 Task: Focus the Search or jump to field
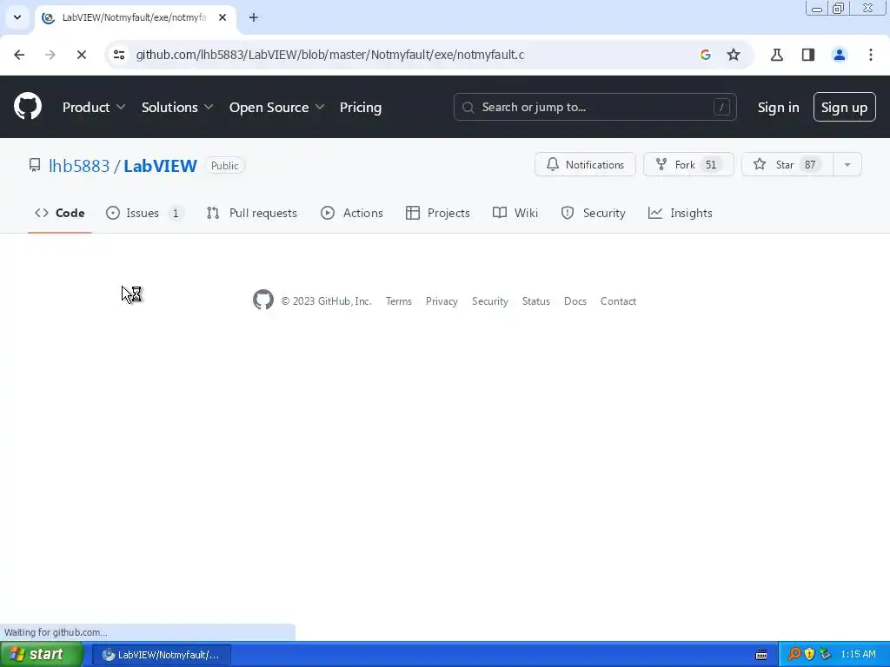pos(594,107)
